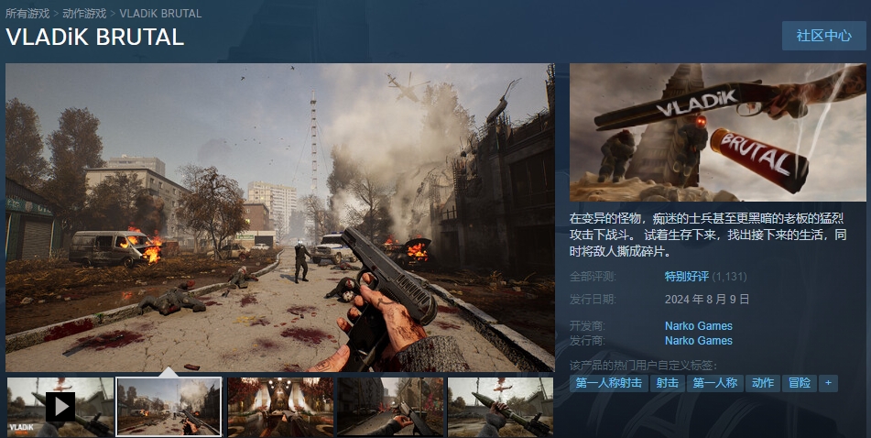Play the trailer video thumbnail
Screen dimensions: 871x438
tap(60, 407)
